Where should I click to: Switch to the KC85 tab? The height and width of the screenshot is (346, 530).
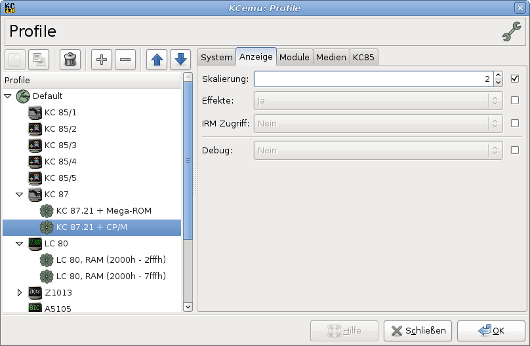click(x=363, y=57)
